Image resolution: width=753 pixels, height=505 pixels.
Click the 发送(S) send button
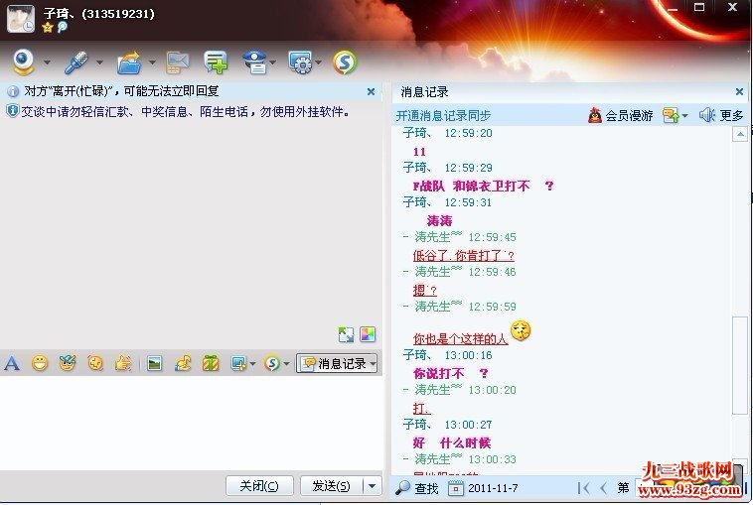pyautogui.click(x=331, y=485)
